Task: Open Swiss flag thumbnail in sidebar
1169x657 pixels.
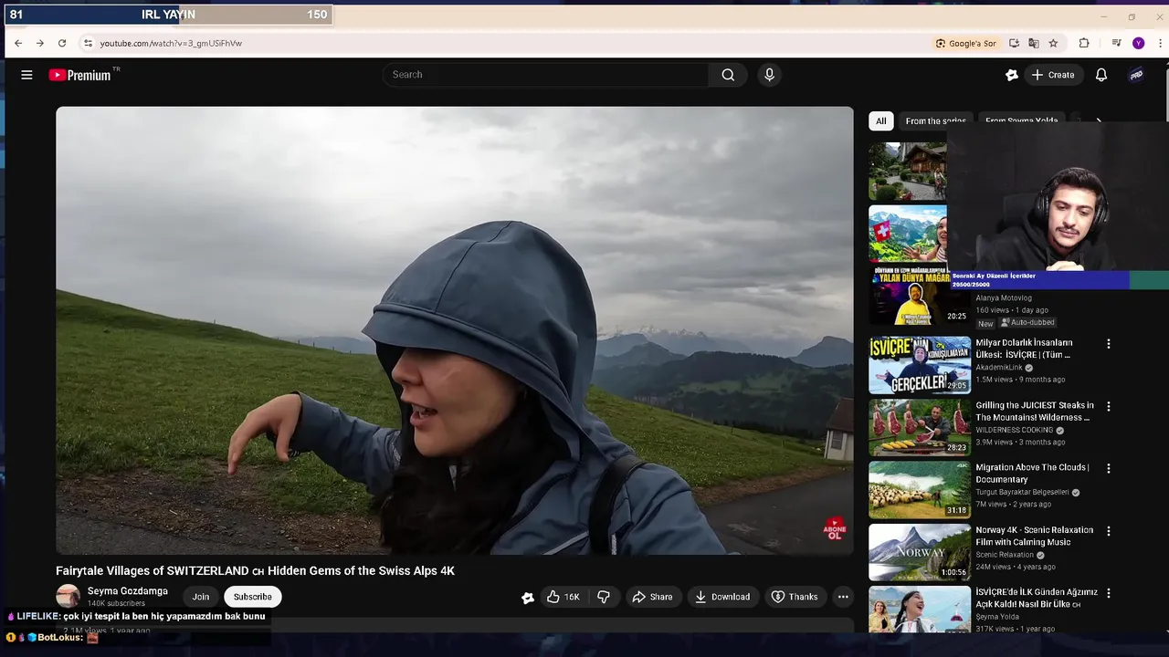Action: (908, 234)
